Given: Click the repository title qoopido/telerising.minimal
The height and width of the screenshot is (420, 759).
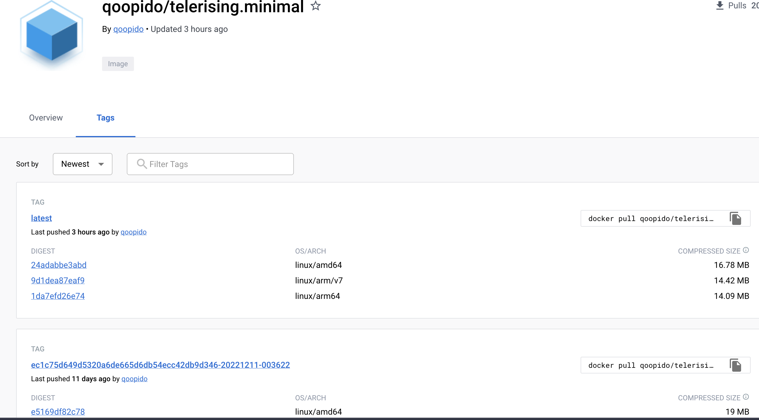Looking at the screenshot, I should pos(203,7).
